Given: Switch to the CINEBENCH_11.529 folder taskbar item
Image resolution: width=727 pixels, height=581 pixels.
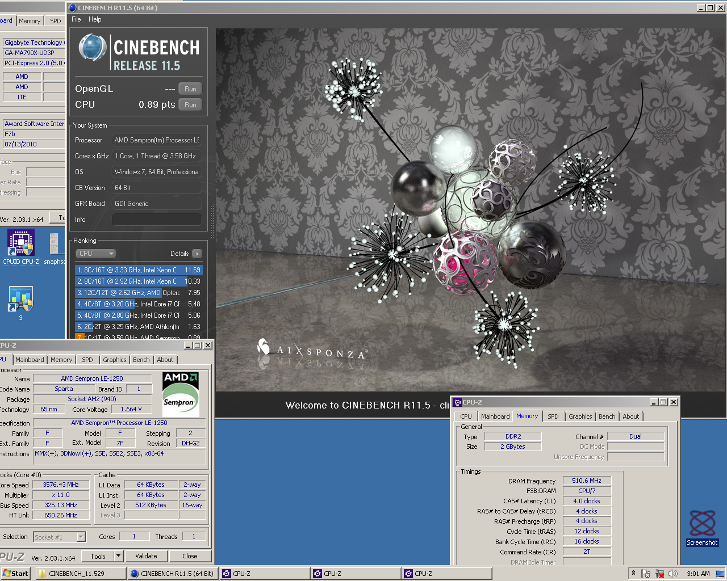Looking at the screenshot, I should click(81, 574).
